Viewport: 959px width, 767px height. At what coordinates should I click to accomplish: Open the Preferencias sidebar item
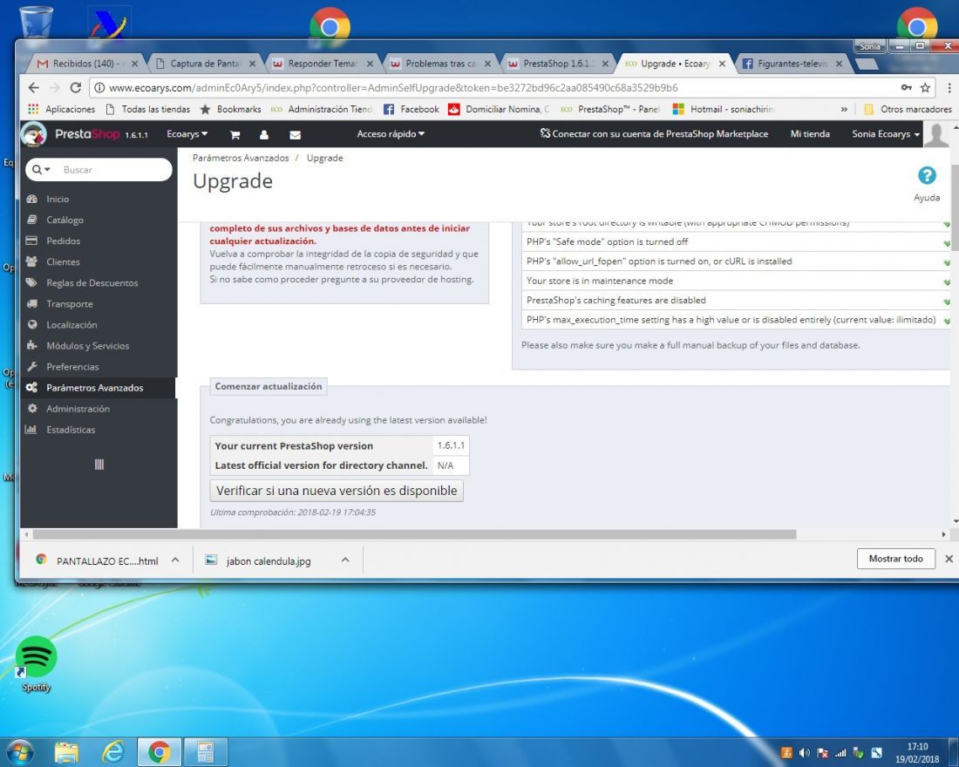(x=72, y=367)
